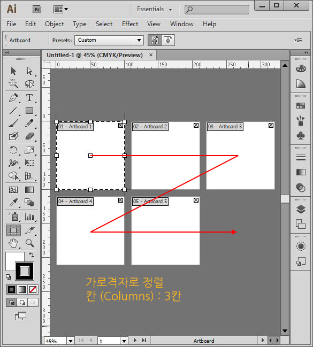The width and height of the screenshot is (313, 347).
Task: Apply Gradient fill mode
Action: pyautogui.click(x=22, y=289)
